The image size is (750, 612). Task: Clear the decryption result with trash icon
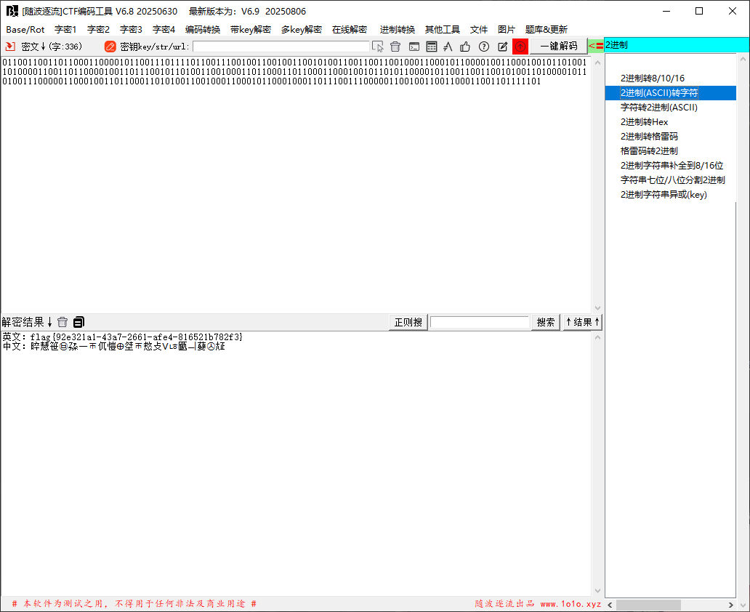62,322
